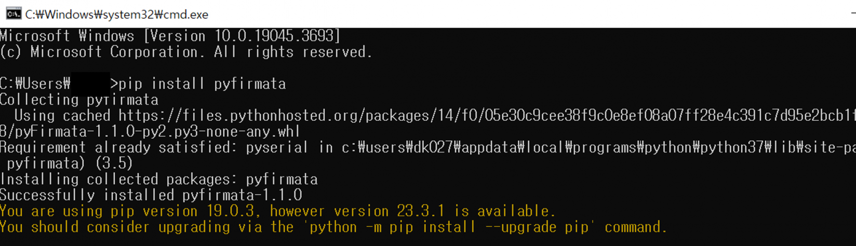Click the typed 'pip install pyfirmata' command
Viewport: 856px width, 246px height.
203,84
